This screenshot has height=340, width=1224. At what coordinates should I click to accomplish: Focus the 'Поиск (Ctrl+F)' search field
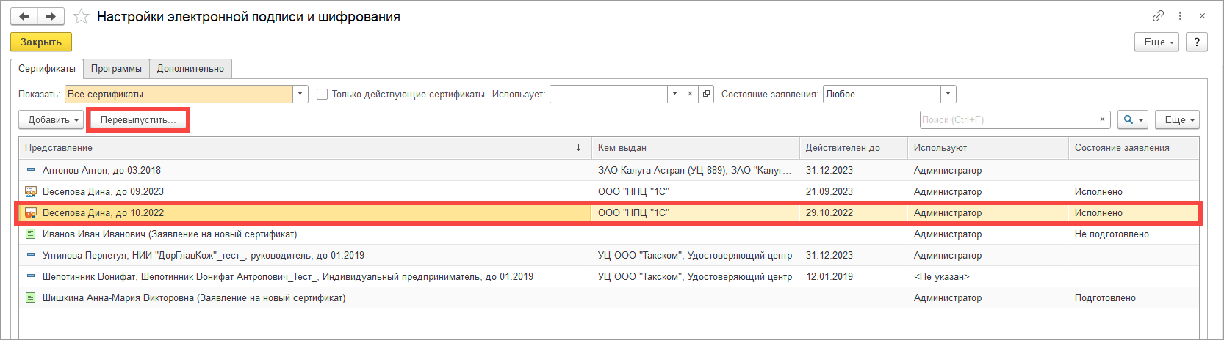click(1007, 119)
